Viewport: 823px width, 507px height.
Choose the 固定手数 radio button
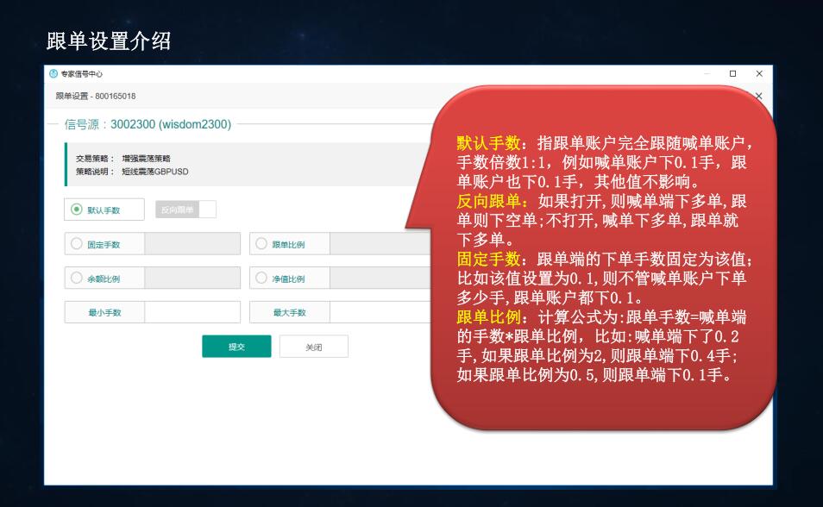click(x=76, y=244)
